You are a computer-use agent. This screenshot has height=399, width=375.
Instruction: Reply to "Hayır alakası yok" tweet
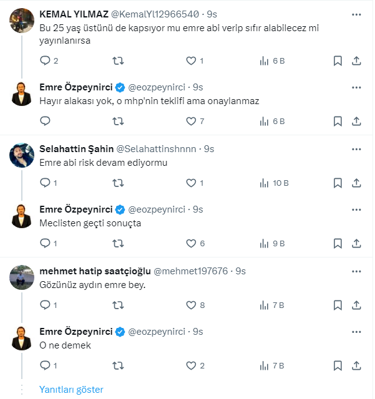pos(45,121)
